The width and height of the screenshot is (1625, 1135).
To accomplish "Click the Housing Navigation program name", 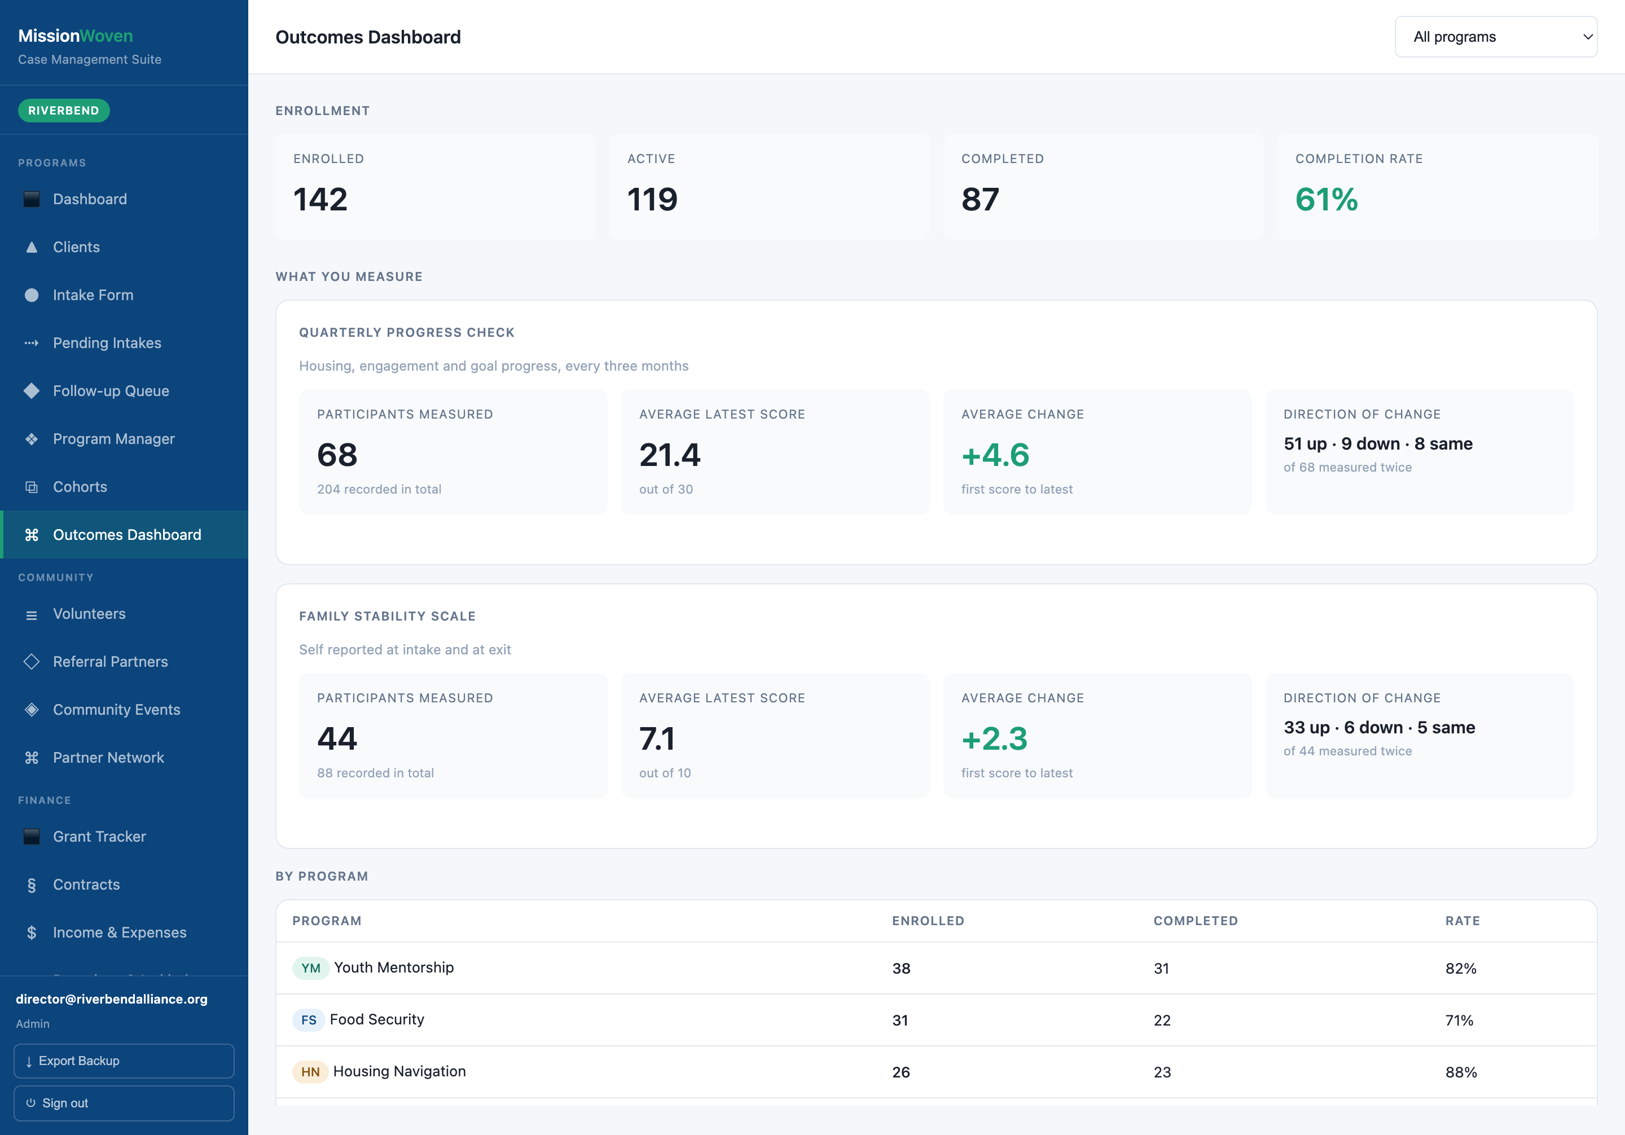I will (399, 1072).
